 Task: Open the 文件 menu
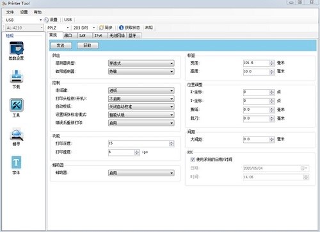[10, 12]
